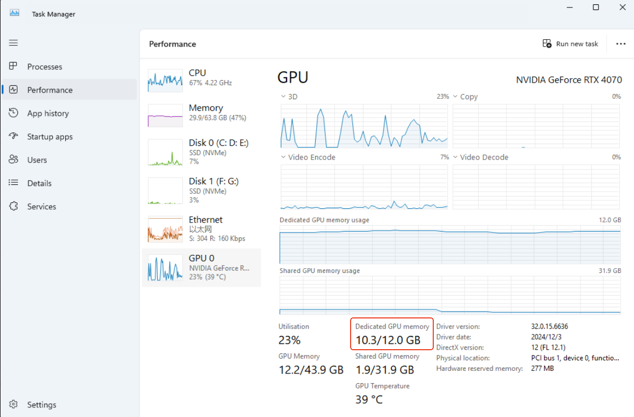This screenshot has height=417, width=634.
Task: Click the Task Manager app icon
Action: point(14,13)
